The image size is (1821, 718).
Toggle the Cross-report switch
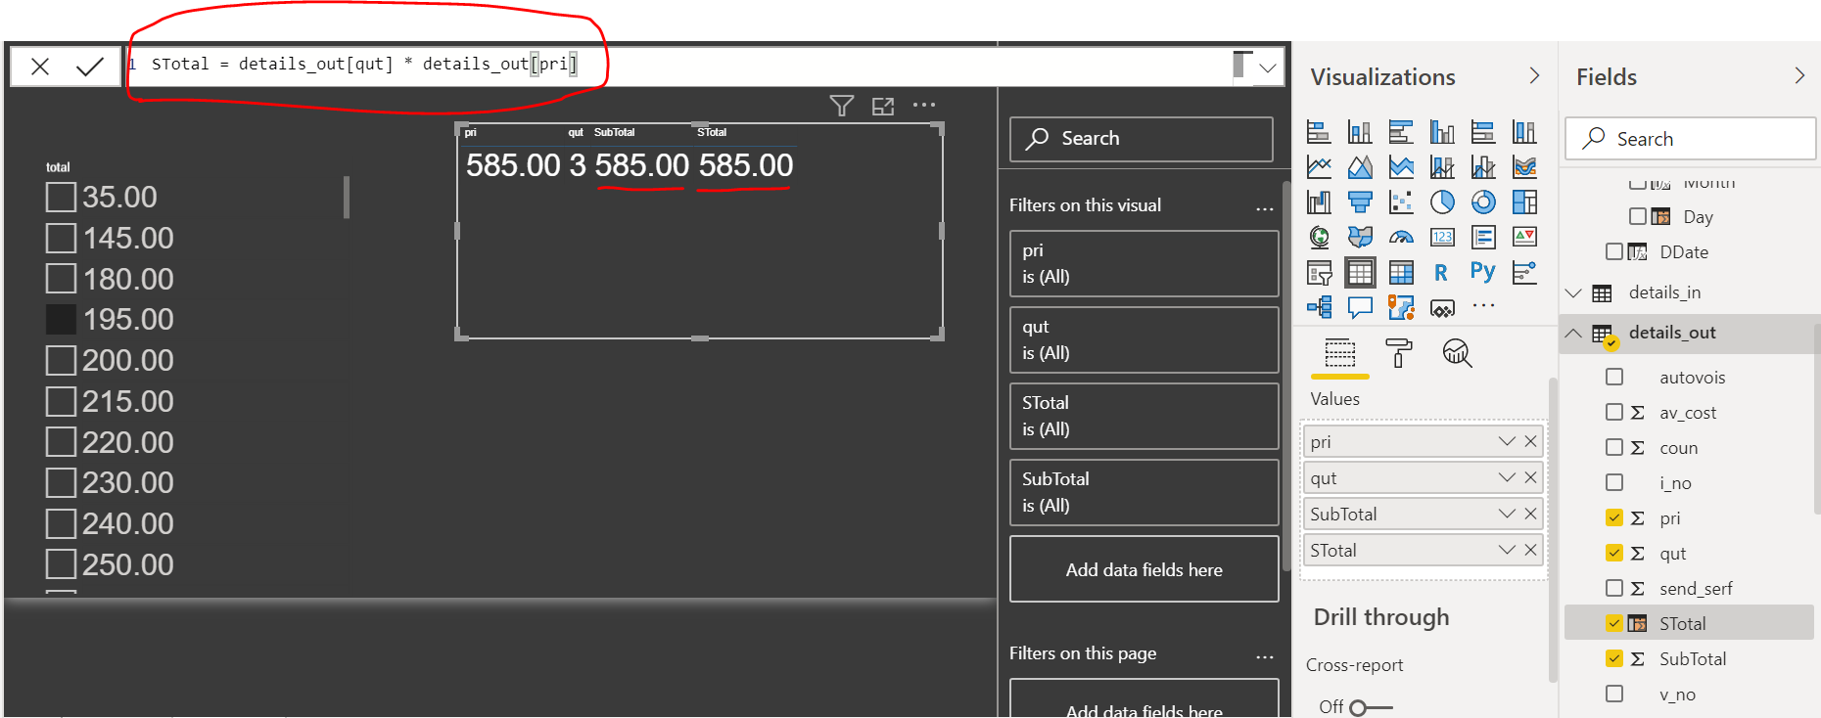pyautogui.click(x=1370, y=707)
